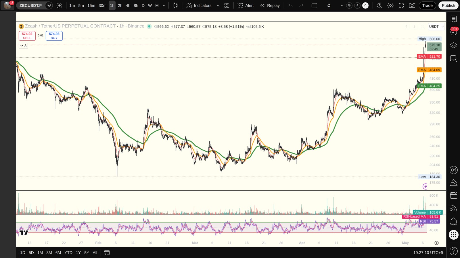Open the economic calendar icon
The image size is (460, 258).
453,195
